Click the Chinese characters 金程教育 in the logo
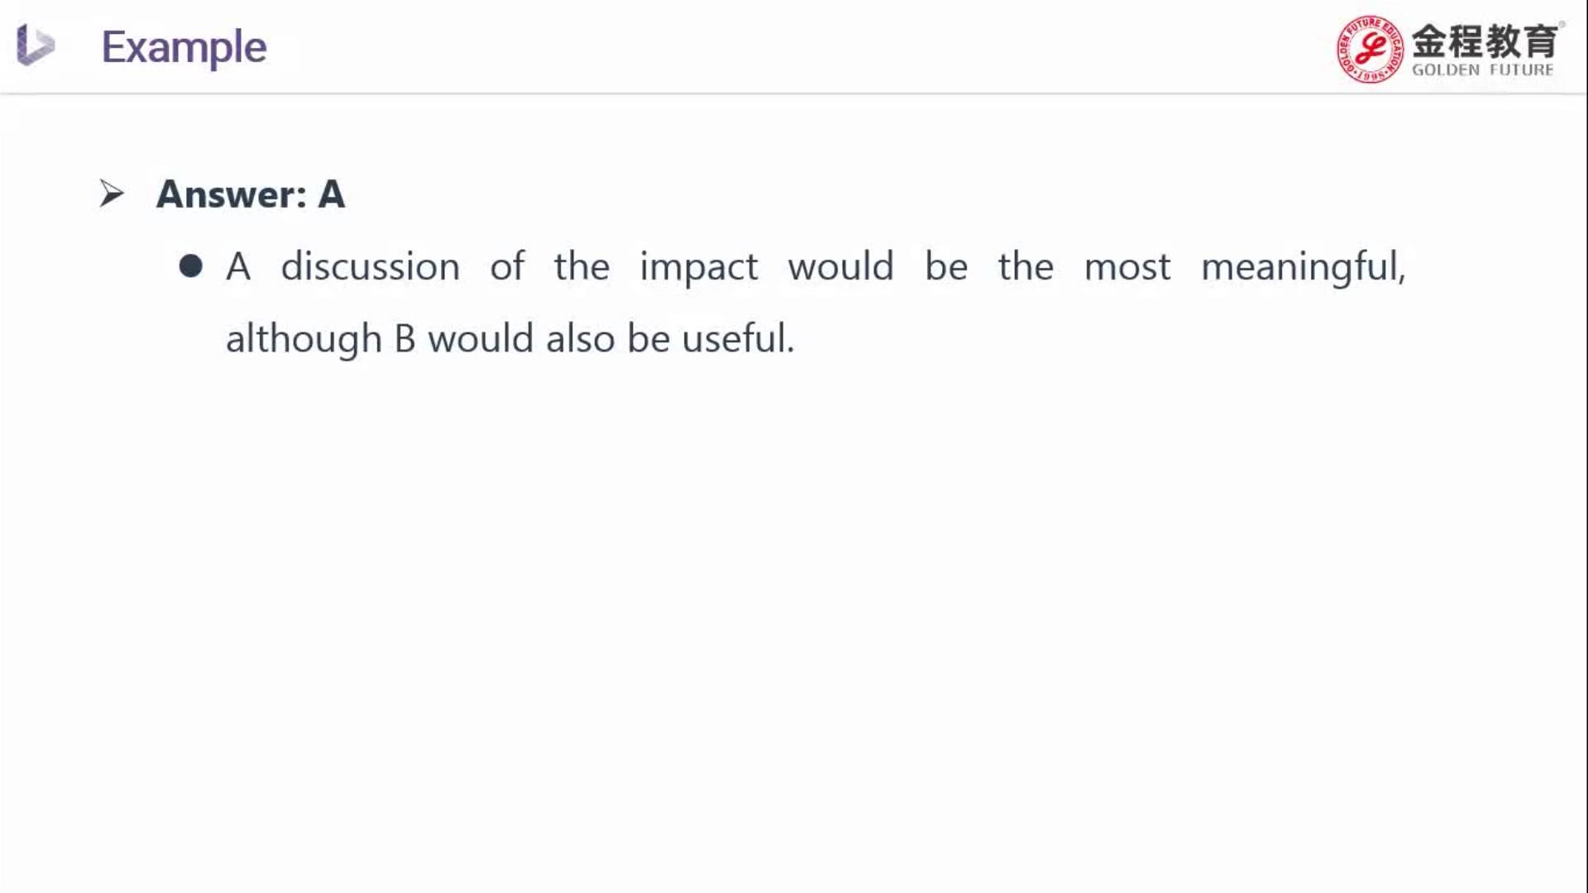This screenshot has width=1588, height=893. click(1485, 41)
